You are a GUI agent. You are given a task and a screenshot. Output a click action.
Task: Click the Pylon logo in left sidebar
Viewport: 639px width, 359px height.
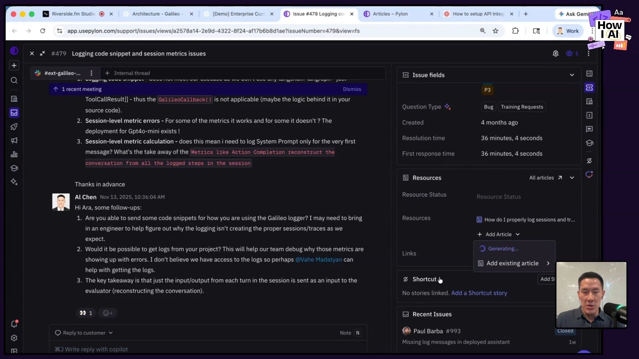point(14,51)
